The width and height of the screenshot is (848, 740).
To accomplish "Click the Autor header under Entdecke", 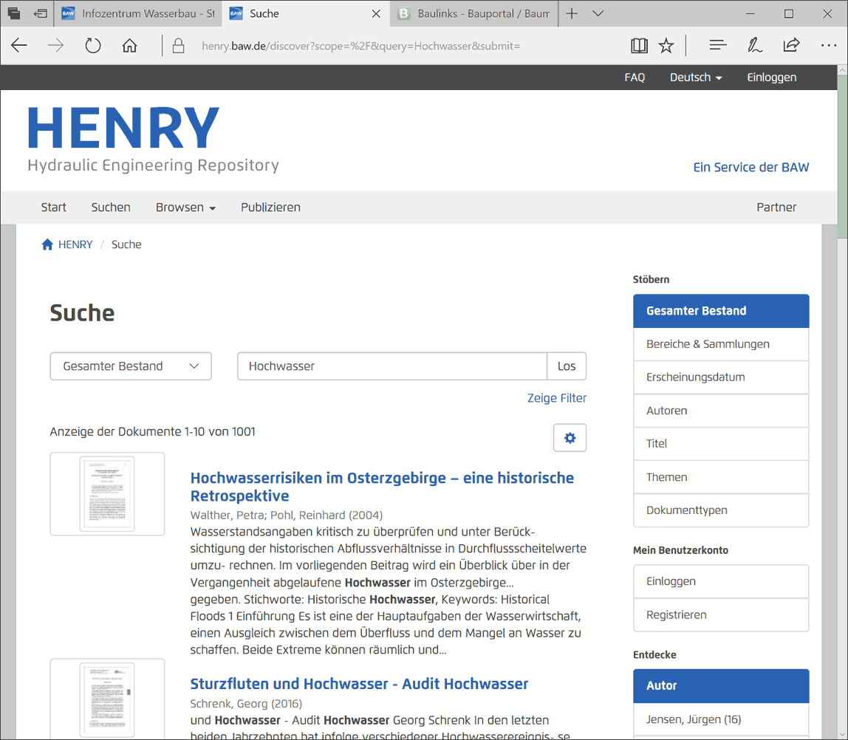I will [721, 686].
